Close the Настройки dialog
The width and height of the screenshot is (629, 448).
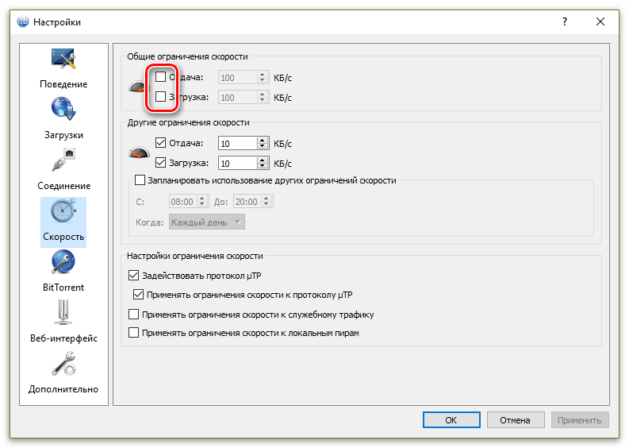point(600,21)
